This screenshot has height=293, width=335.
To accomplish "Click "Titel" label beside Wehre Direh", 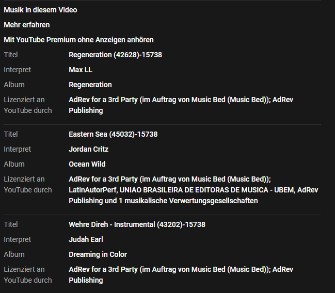I will [11, 224].
